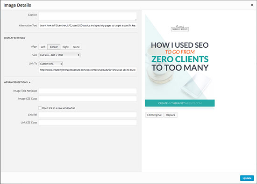257x184 pixels.
Task: Collapse the Advanced Options section
Action: tap(17, 82)
